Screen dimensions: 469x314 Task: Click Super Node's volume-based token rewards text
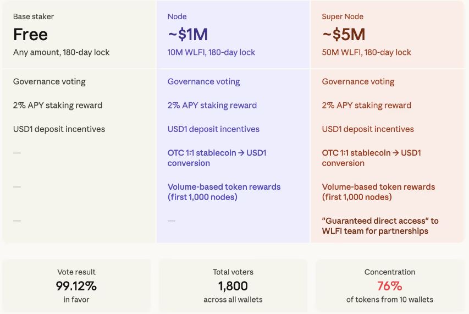pyautogui.click(x=378, y=192)
